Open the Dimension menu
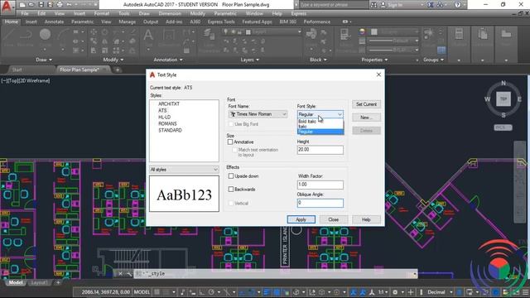 (x=170, y=13)
